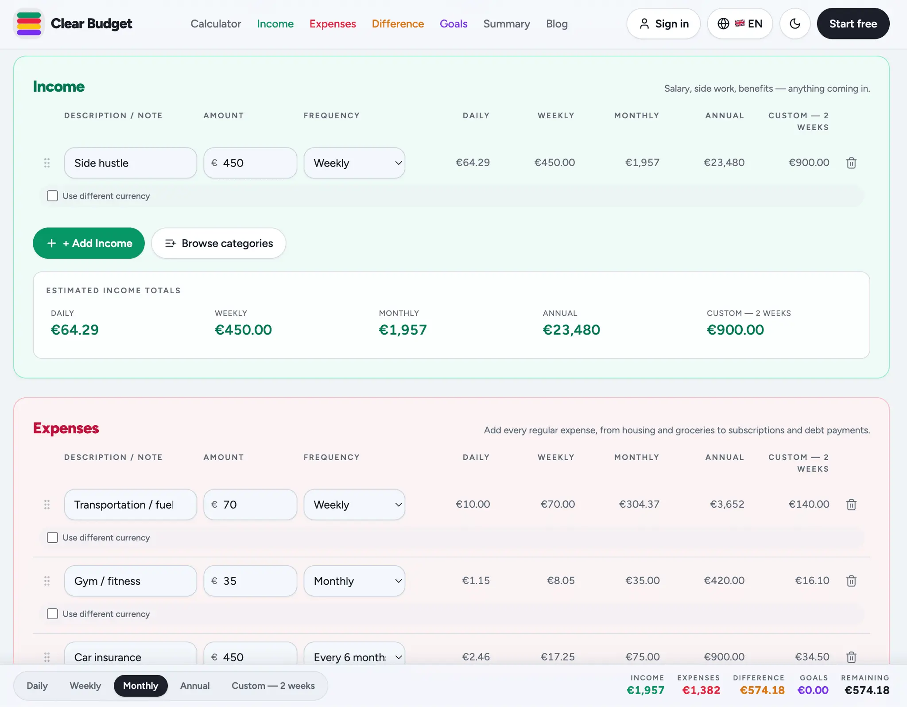This screenshot has width=907, height=707.
Task: Click the Clear Budget brand name
Action: point(92,23)
